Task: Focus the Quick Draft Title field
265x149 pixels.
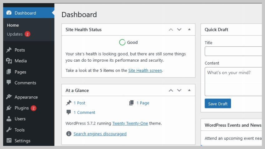Action: [x=234, y=51]
